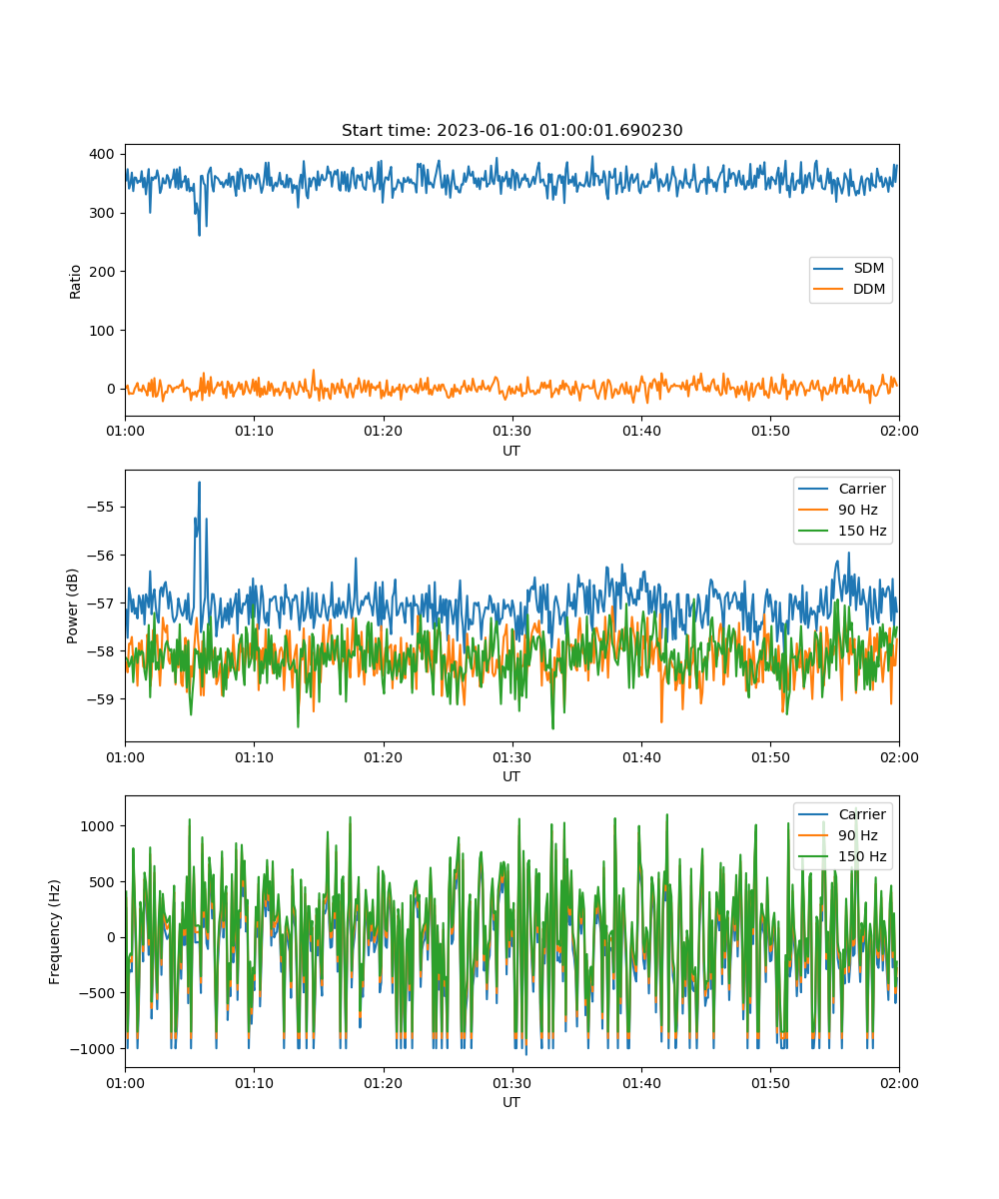Click the 'Start time: 2023-06-16 01:00:01.690230' title

point(511,131)
